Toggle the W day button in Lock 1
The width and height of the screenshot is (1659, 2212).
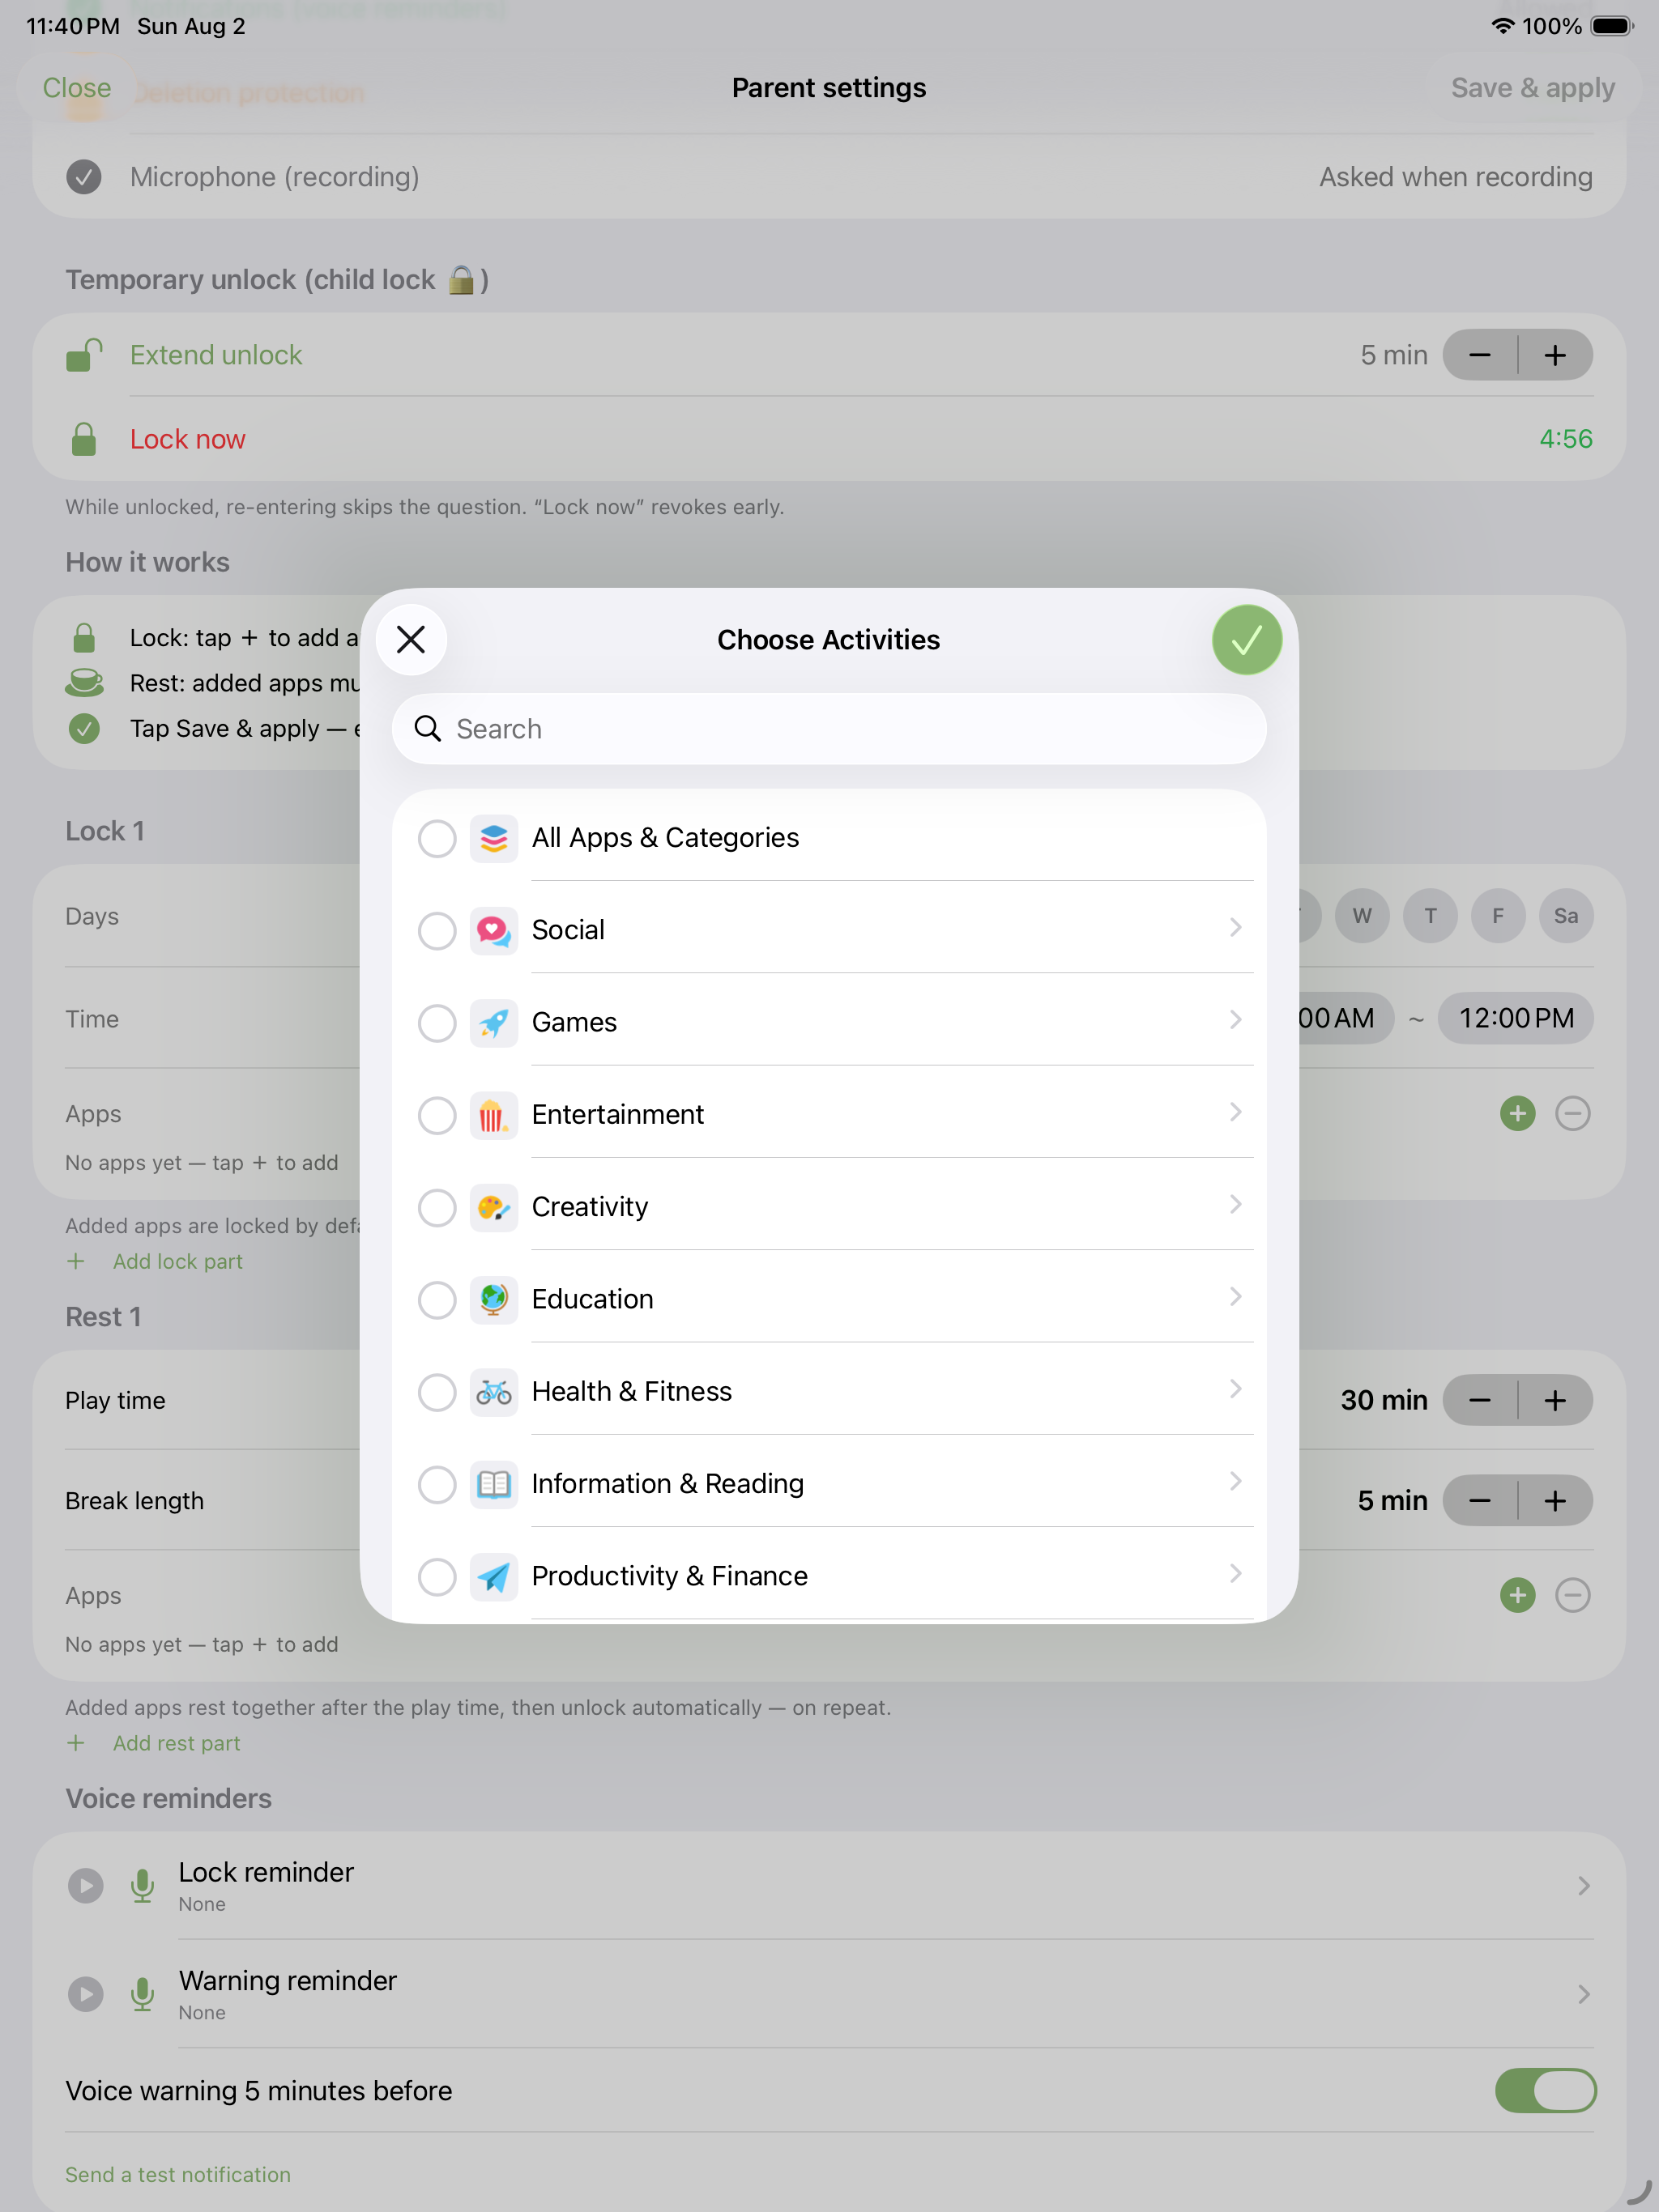pos(1362,916)
